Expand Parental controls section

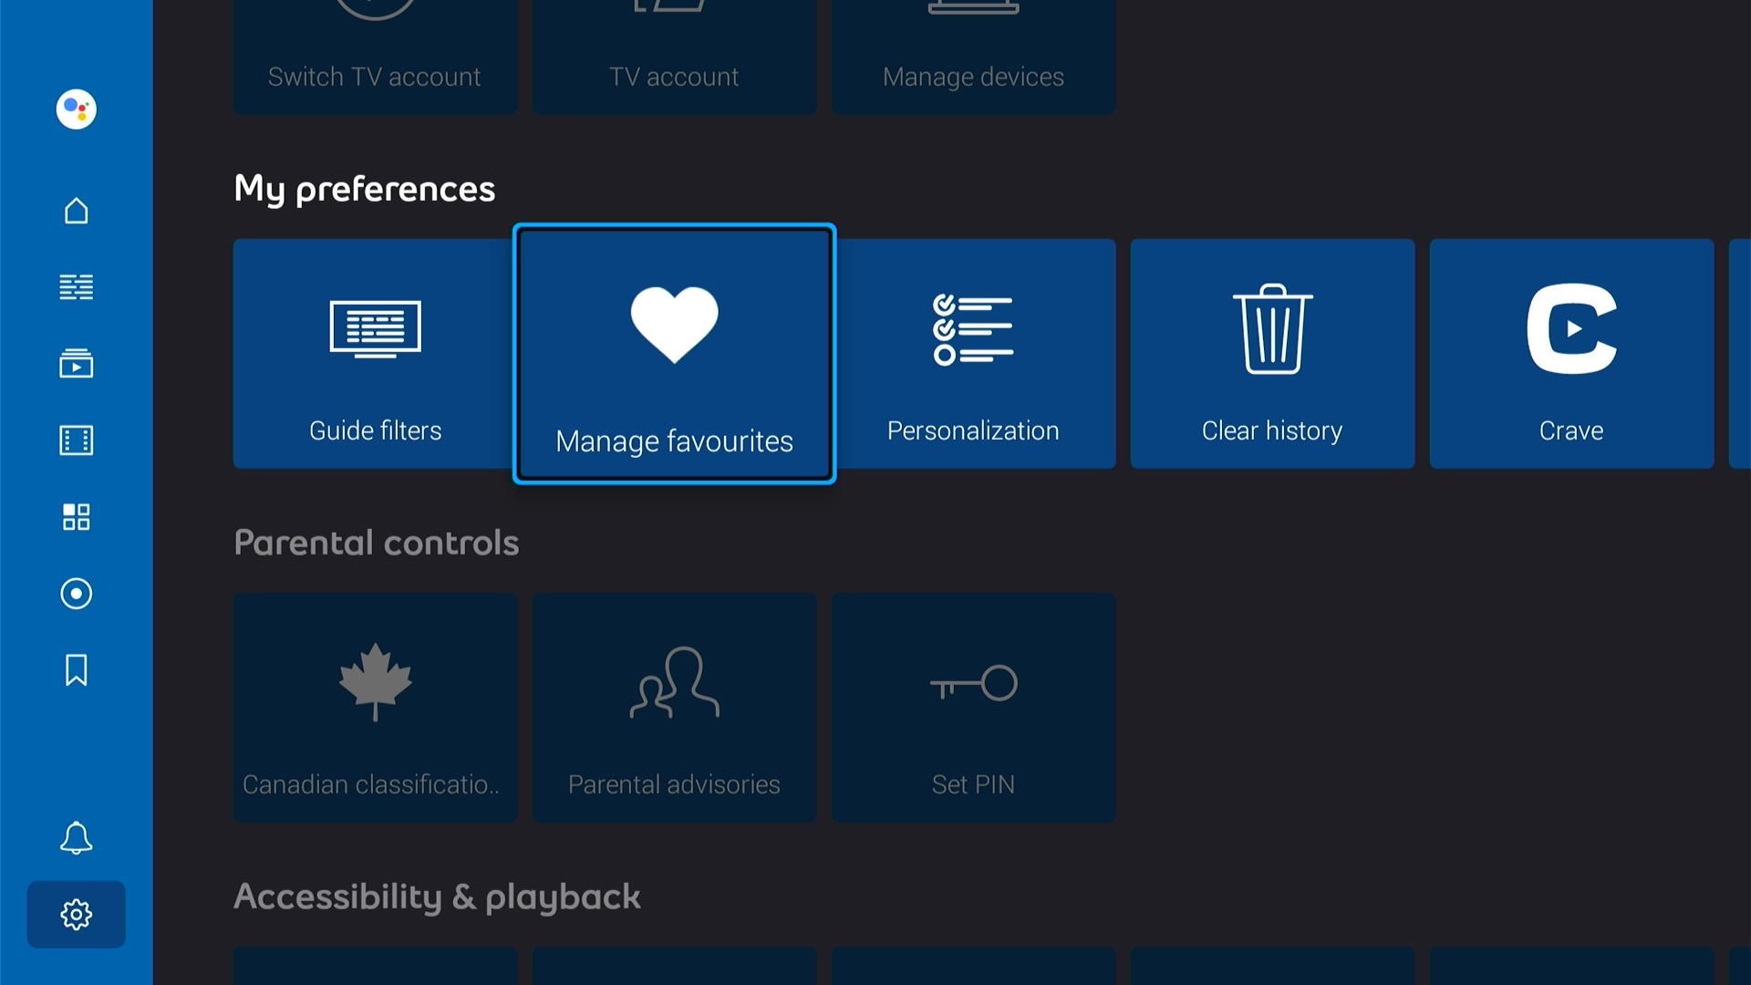click(377, 543)
